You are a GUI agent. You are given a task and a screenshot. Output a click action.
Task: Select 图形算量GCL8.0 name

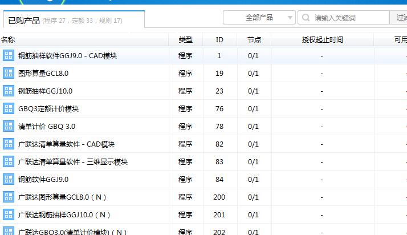tap(43, 74)
